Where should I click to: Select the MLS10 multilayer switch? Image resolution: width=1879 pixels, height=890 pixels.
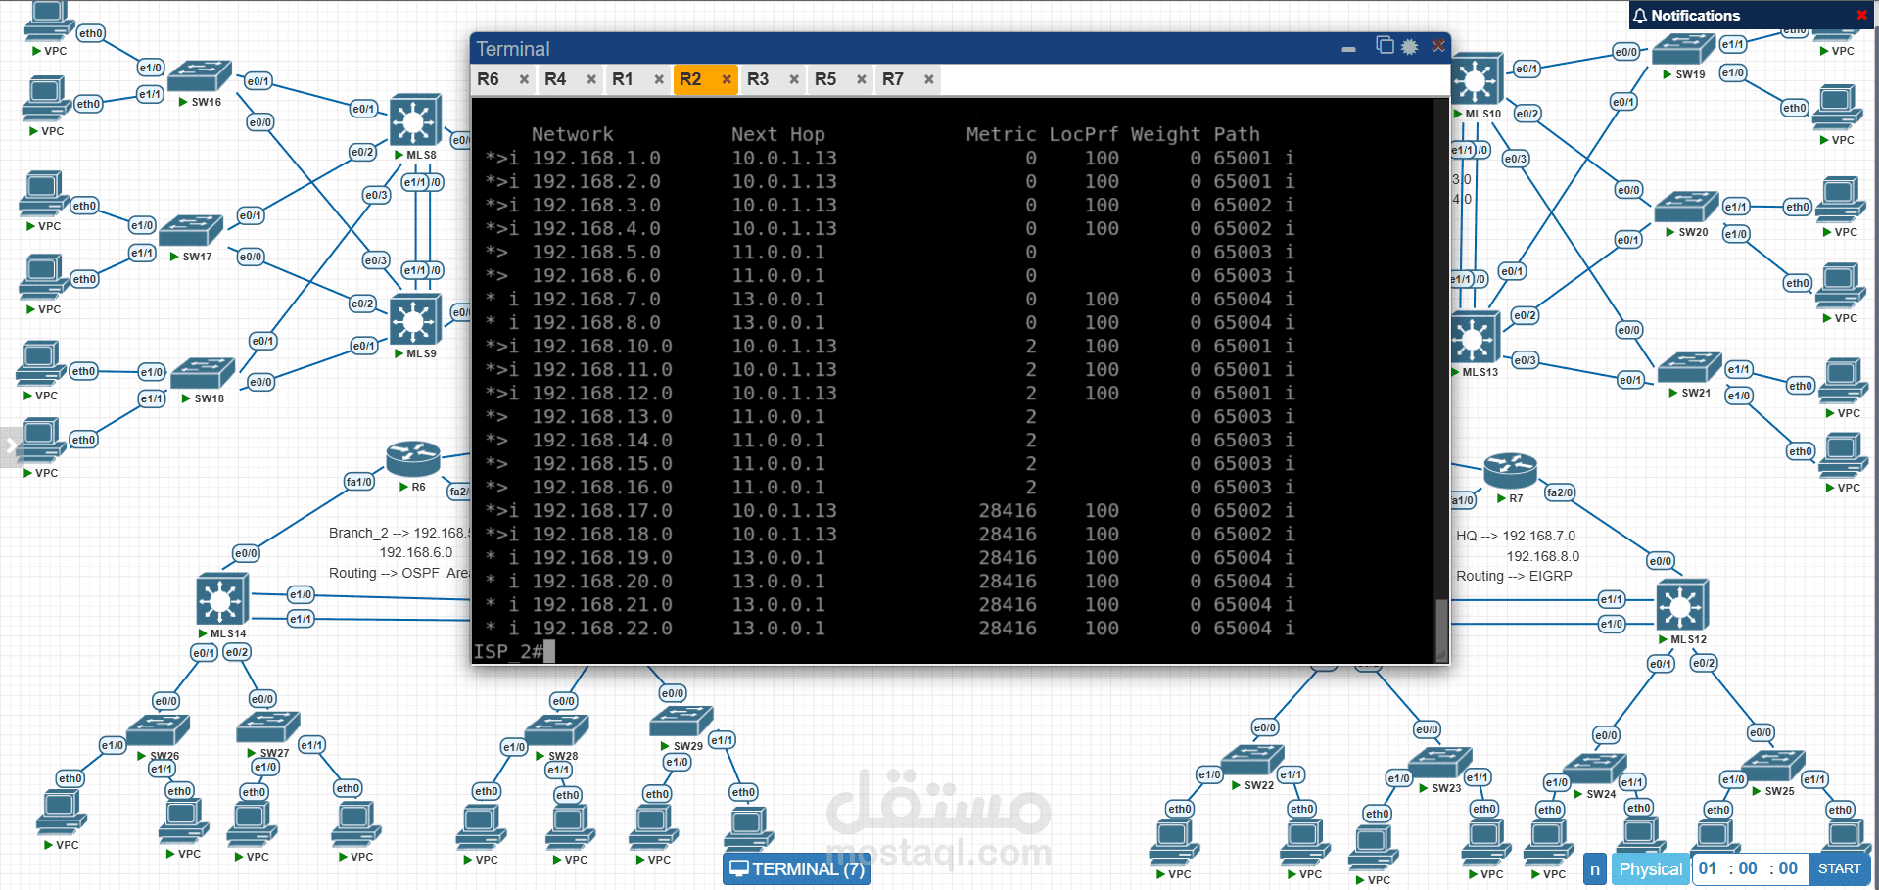(1477, 80)
